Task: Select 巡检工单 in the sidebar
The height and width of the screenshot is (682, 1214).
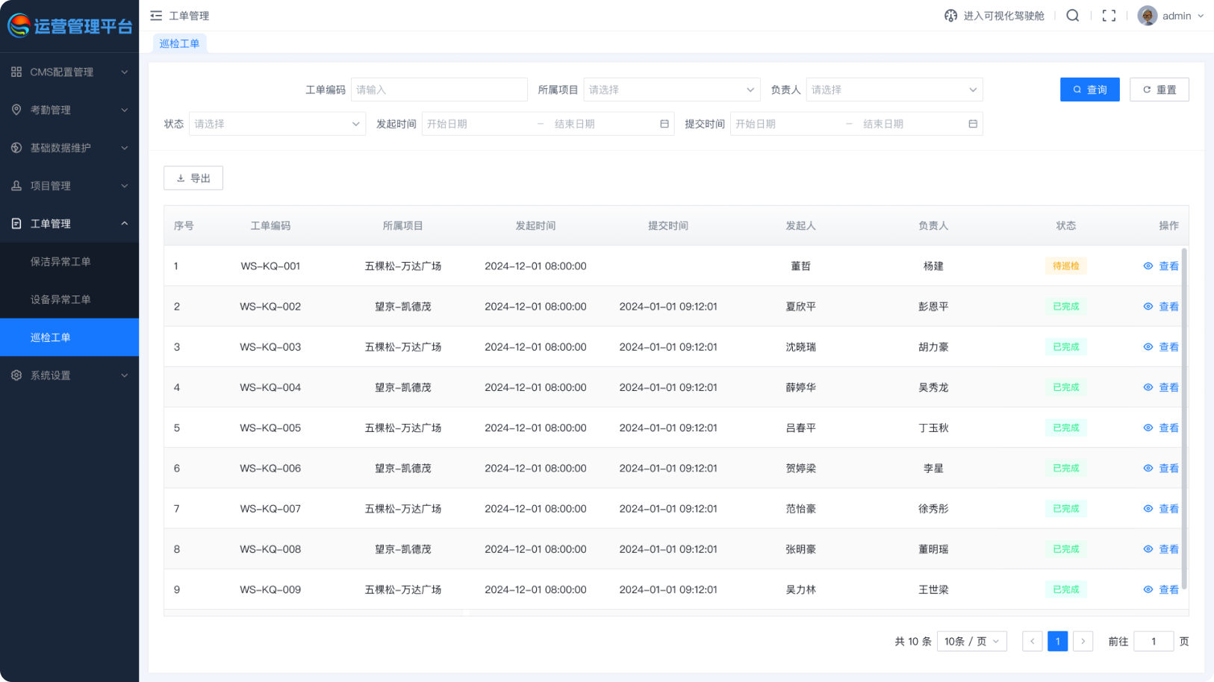Action: pos(69,337)
